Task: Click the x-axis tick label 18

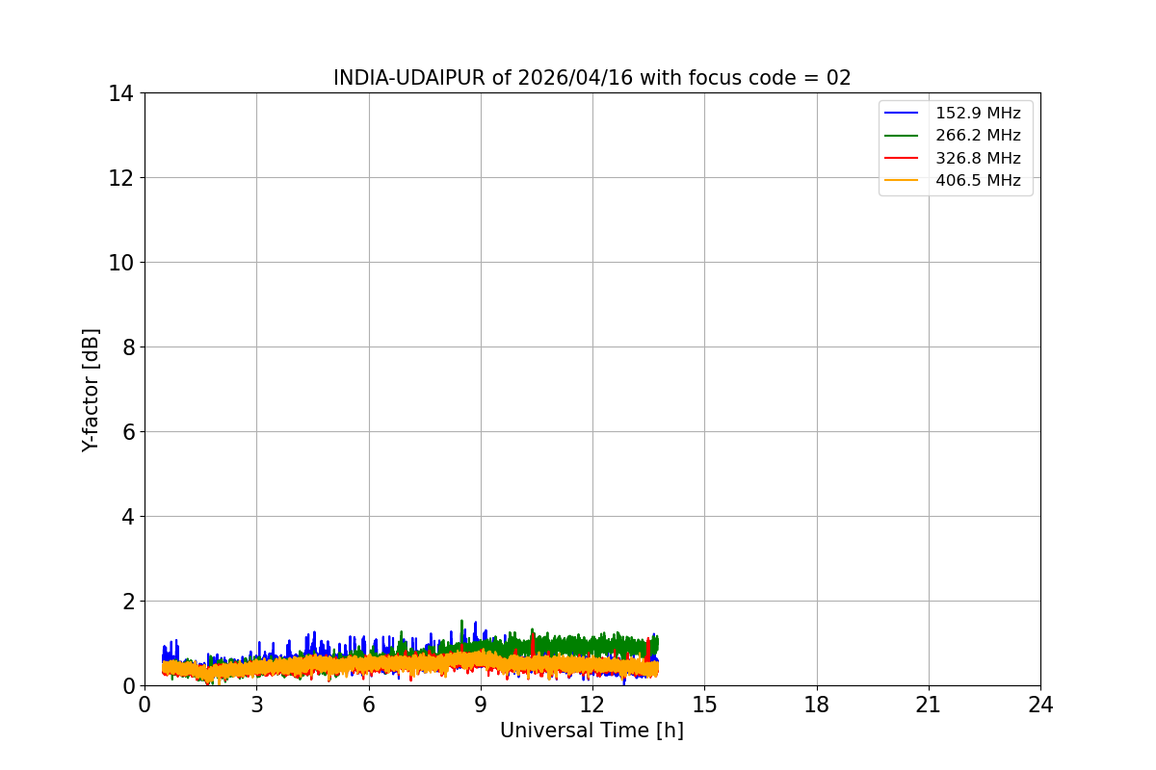Action: pos(817,705)
